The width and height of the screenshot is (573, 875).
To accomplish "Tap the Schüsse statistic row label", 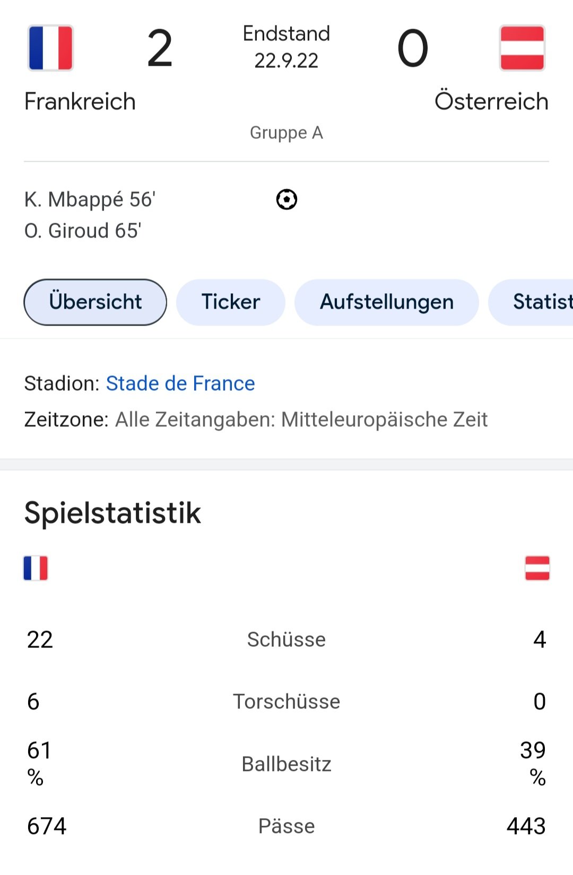I will point(286,640).
